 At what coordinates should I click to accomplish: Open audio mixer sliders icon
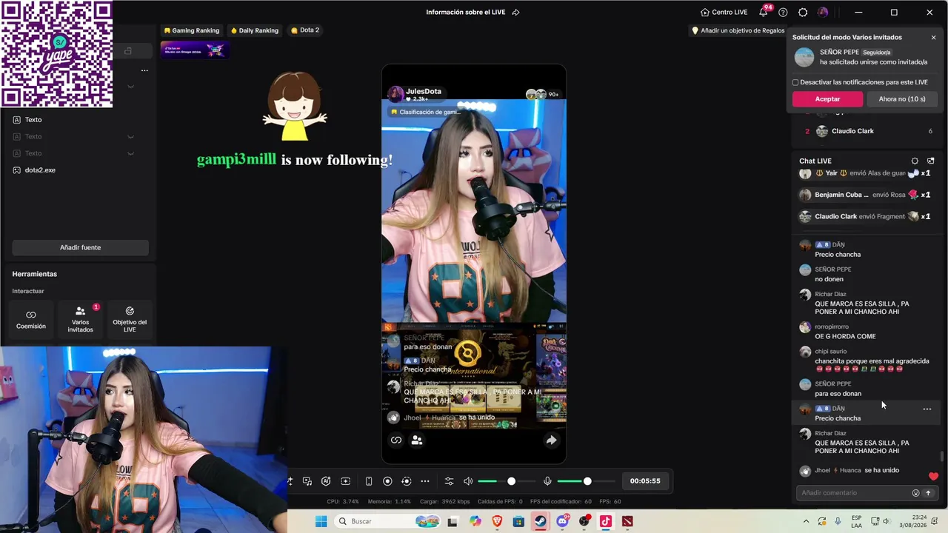[x=449, y=481]
